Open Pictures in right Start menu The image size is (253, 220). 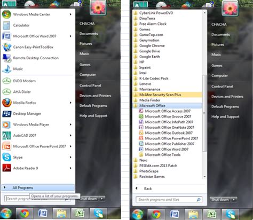[218, 45]
